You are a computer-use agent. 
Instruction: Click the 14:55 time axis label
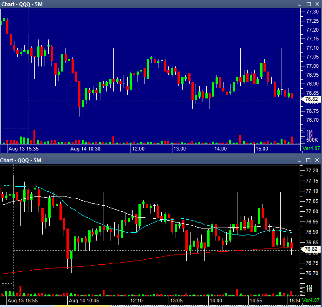pos(256,301)
